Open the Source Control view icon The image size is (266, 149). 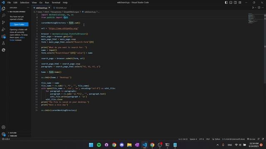pos(3,22)
